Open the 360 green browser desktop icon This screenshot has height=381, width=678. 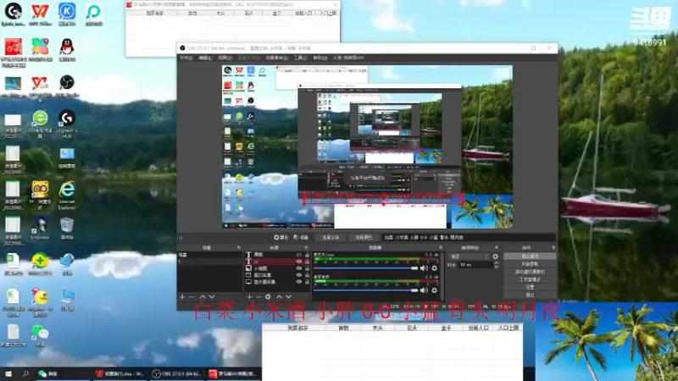[x=40, y=124]
